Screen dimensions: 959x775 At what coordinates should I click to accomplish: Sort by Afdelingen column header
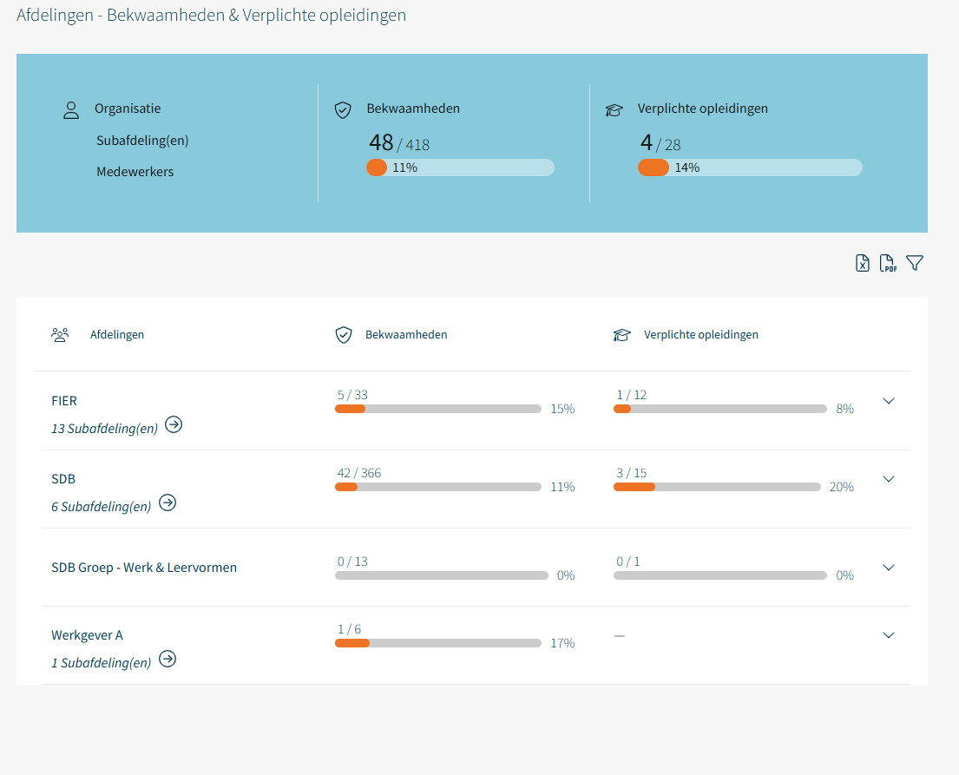point(117,335)
